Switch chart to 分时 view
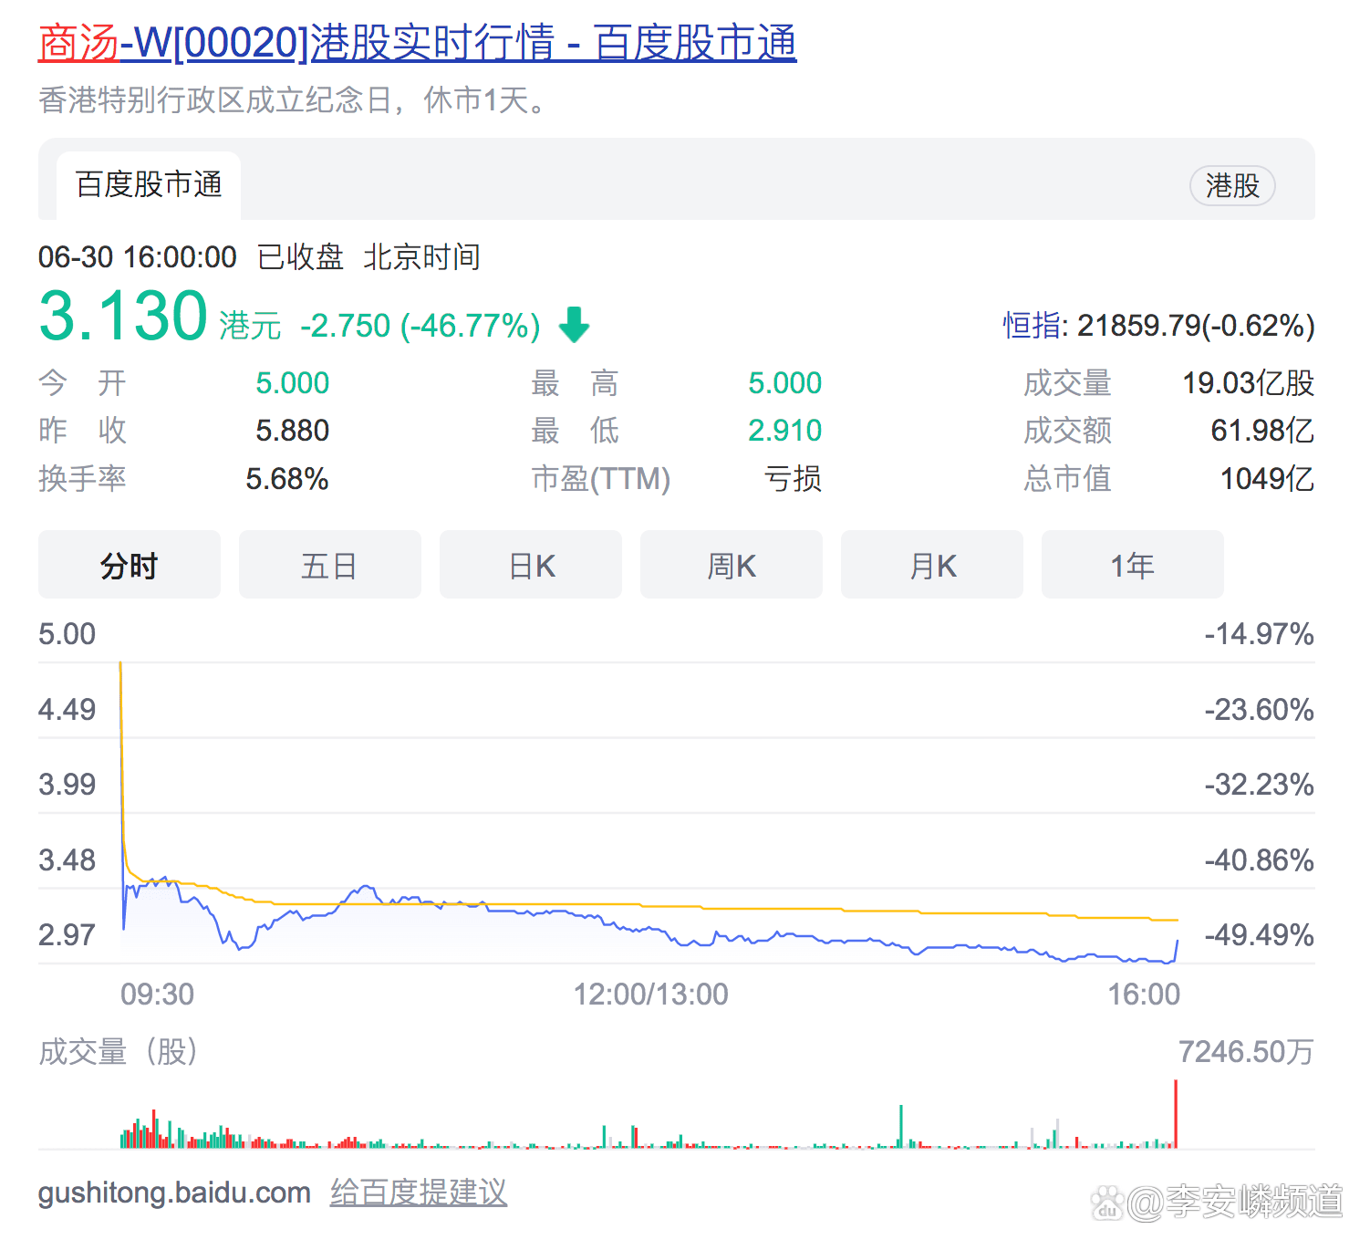 coord(130,565)
